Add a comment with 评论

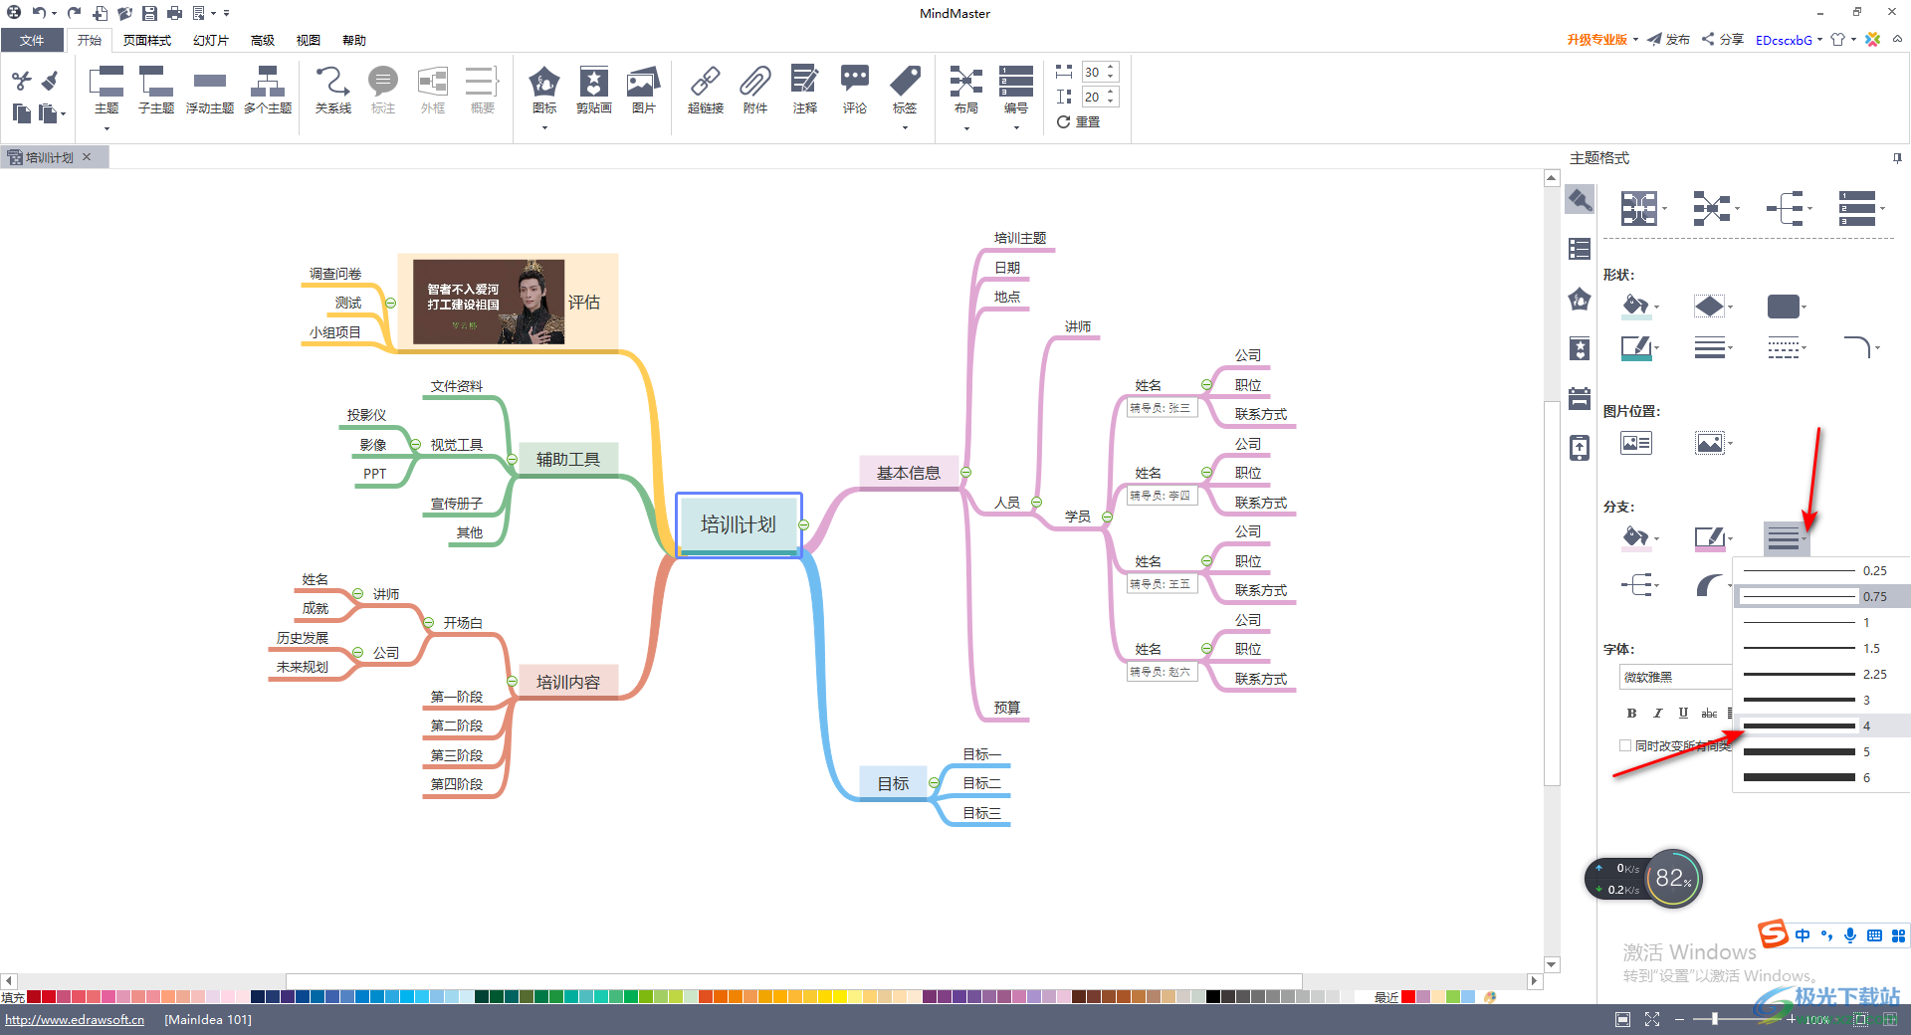point(855,90)
